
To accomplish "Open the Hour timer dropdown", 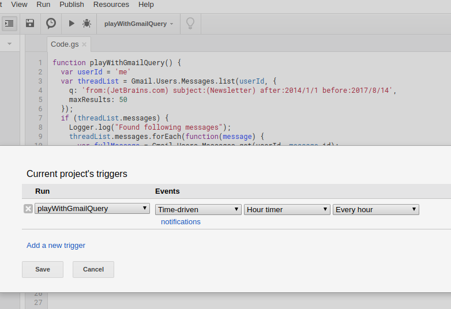I will coord(287,209).
